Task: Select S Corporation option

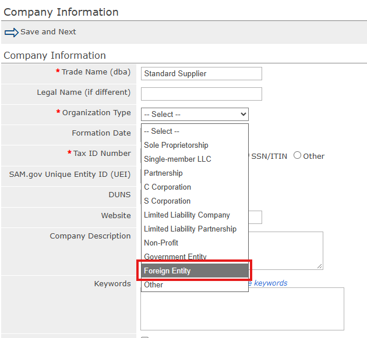Action: tap(195, 201)
